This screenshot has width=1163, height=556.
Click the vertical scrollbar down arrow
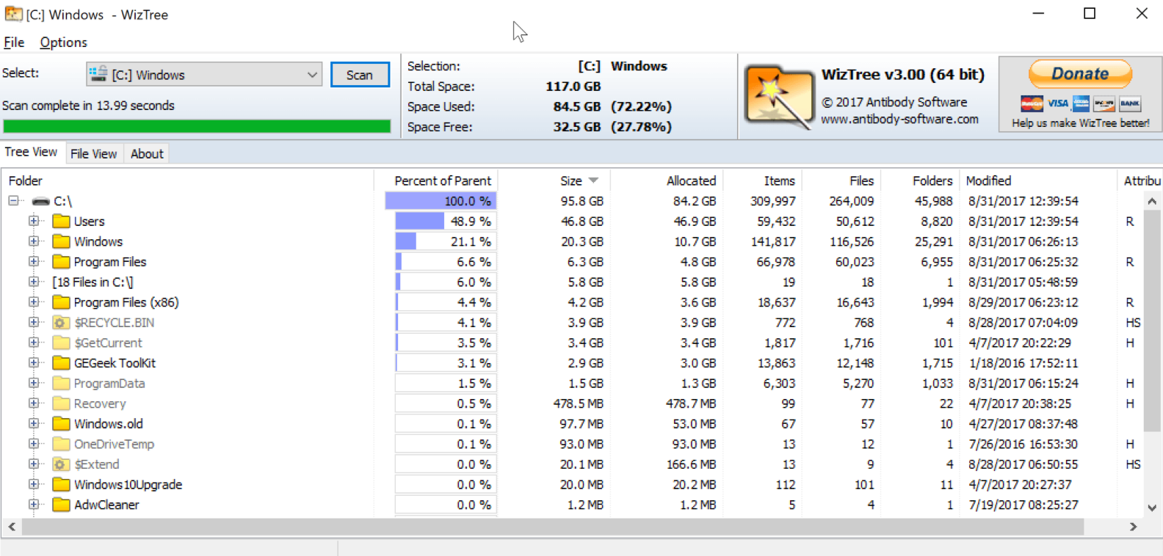(1152, 508)
